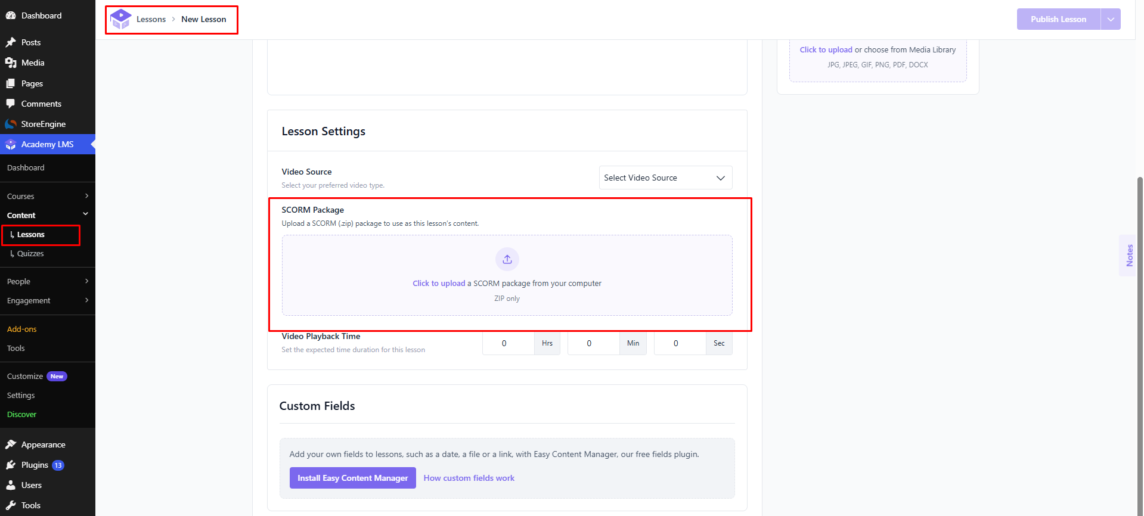Click the Academy LMS logo icon in header
Image resolution: width=1144 pixels, height=516 pixels.
tap(121, 19)
